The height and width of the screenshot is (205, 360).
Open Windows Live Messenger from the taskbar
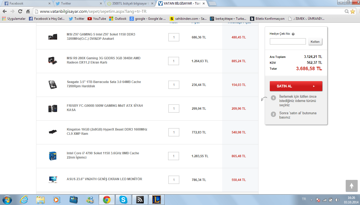click(90, 200)
